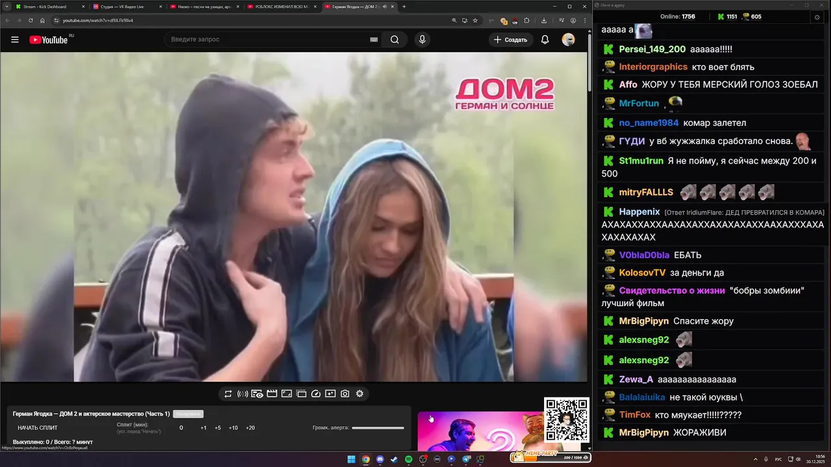The height and width of the screenshot is (467, 831).
Task: Click username Interiorgraphics in chat
Action: coord(653,67)
